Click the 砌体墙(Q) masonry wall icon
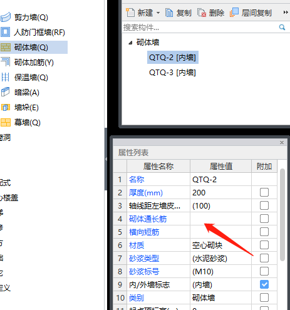The image size is (290, 310). tap(6, 47)
